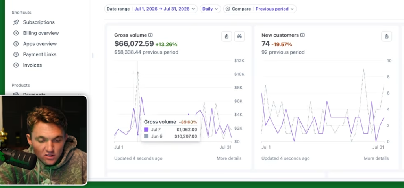
Task: Open the Date range picker
Action: tap(151, 9)
